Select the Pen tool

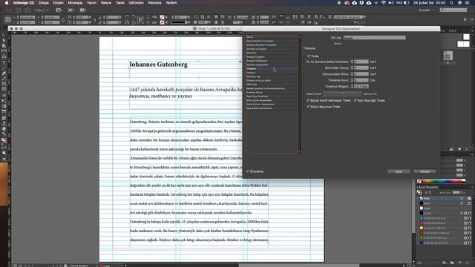click(4, 73)
